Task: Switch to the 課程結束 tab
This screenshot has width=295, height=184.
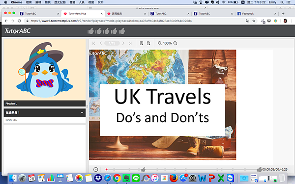Action: coord(126,14)
